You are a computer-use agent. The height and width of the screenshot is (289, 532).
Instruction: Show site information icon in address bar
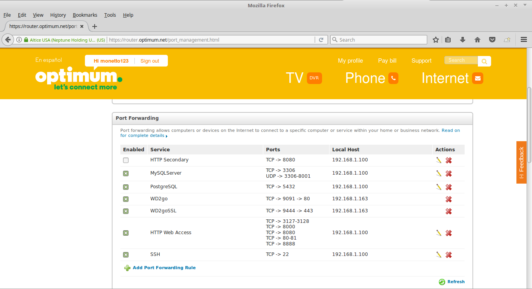click(x=19, y=40)
